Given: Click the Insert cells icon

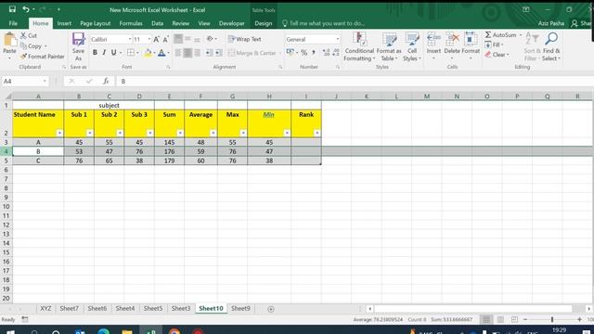Looking at the screenshot, I should click(x=433, y=39).
